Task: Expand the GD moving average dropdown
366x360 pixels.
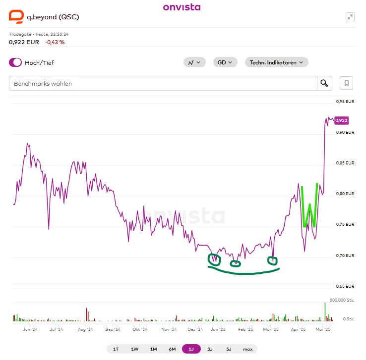Action: coord(225,62)
